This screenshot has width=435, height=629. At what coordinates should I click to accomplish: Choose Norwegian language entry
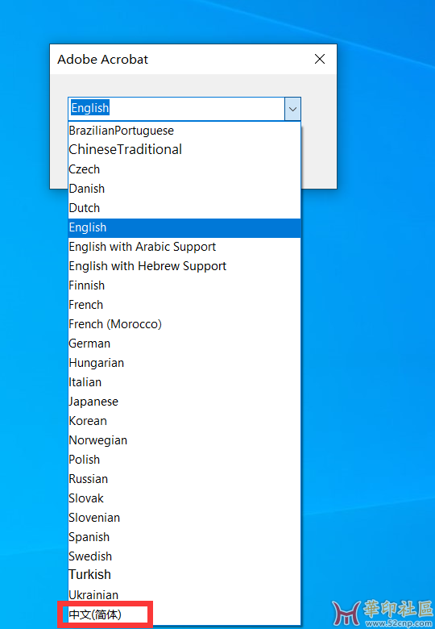click(184, 440)
